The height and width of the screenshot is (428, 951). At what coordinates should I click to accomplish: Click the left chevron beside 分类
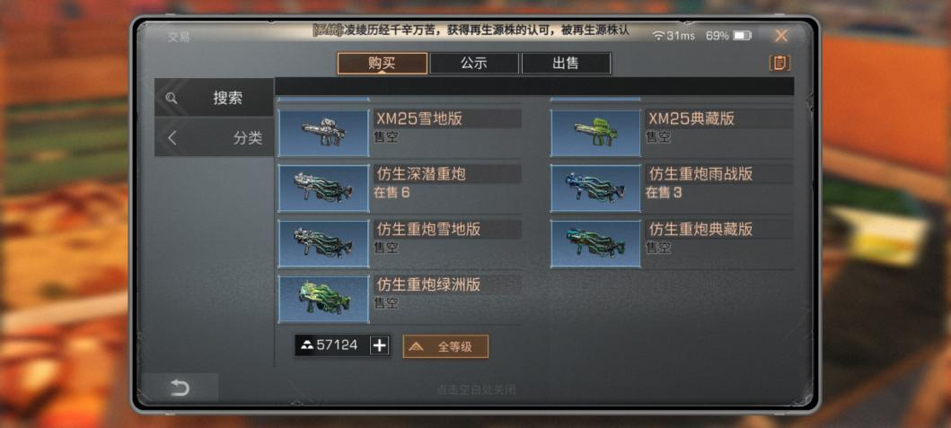[172, 138]
